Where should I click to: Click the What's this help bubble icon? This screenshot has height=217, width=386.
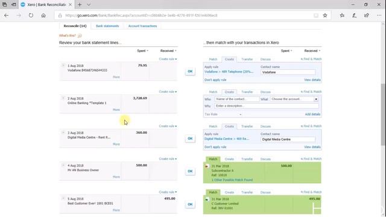[80, 36]
